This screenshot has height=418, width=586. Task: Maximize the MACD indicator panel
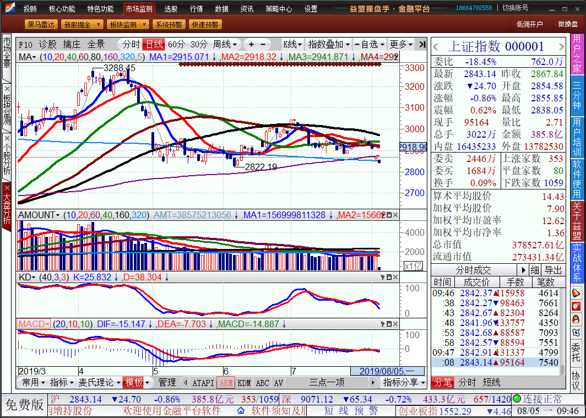389,324
